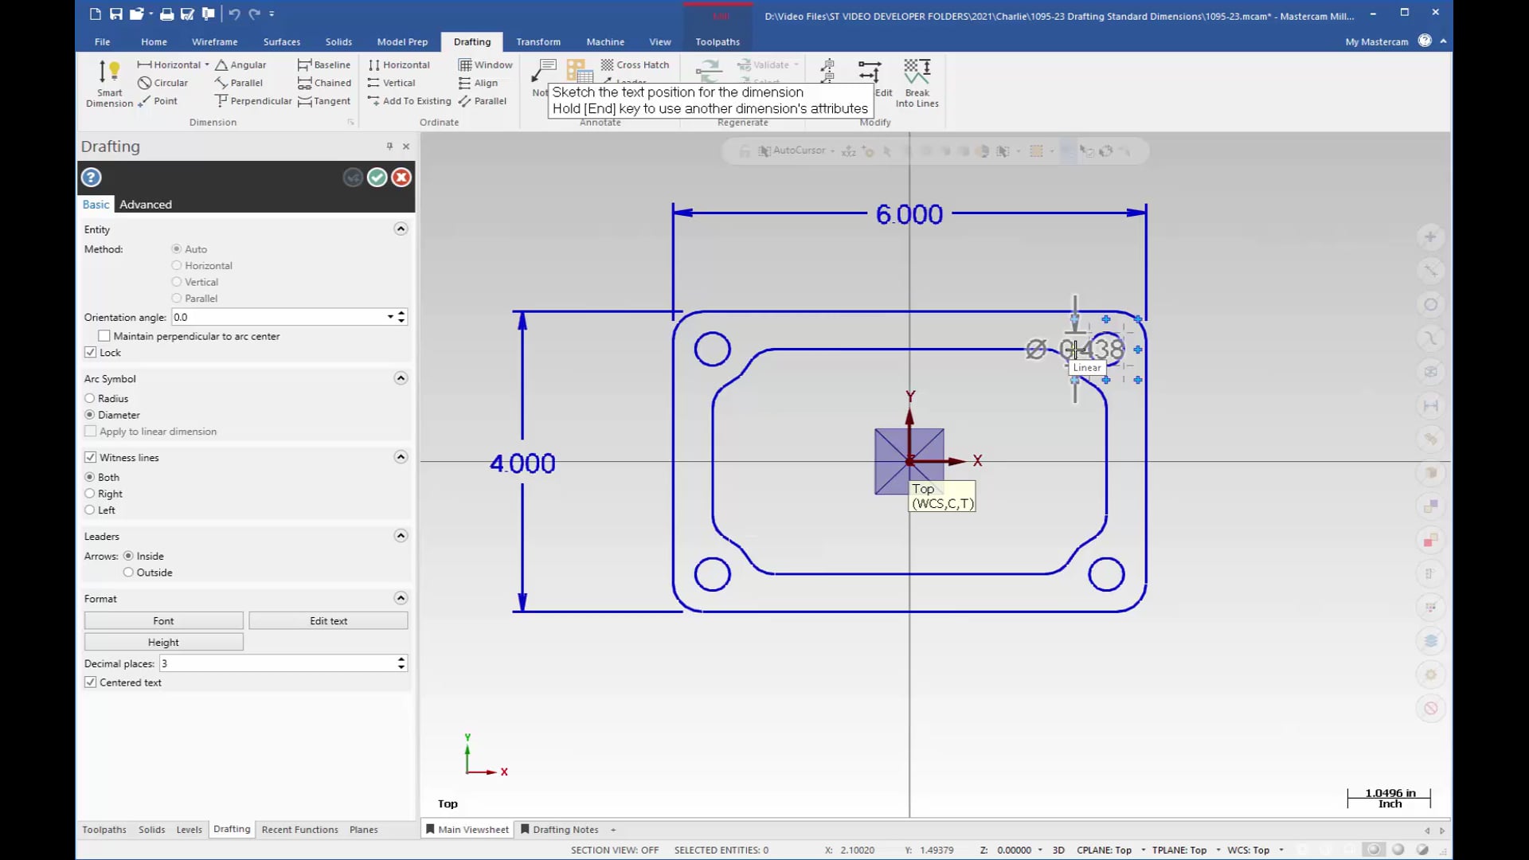The image size is (1529, 860).
Task: Open the Drafting tab in ribbon
Action: (x=471, y=41)
